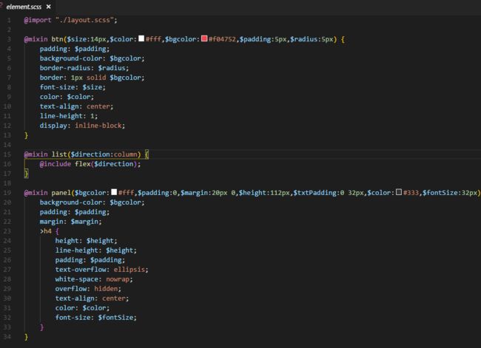This screenshot has width=481, height=348.
Task: Click "line-height: $height;" line
Action: pyautogui.click(x=96, y=250)
